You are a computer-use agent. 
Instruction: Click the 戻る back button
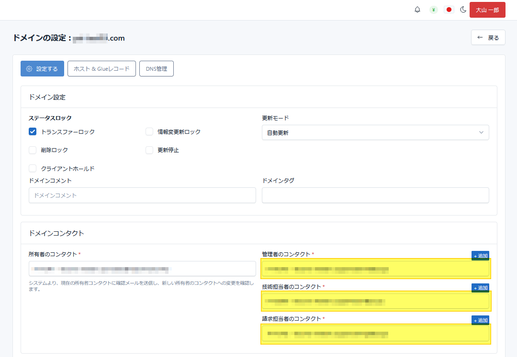click(x=488, y=38)
